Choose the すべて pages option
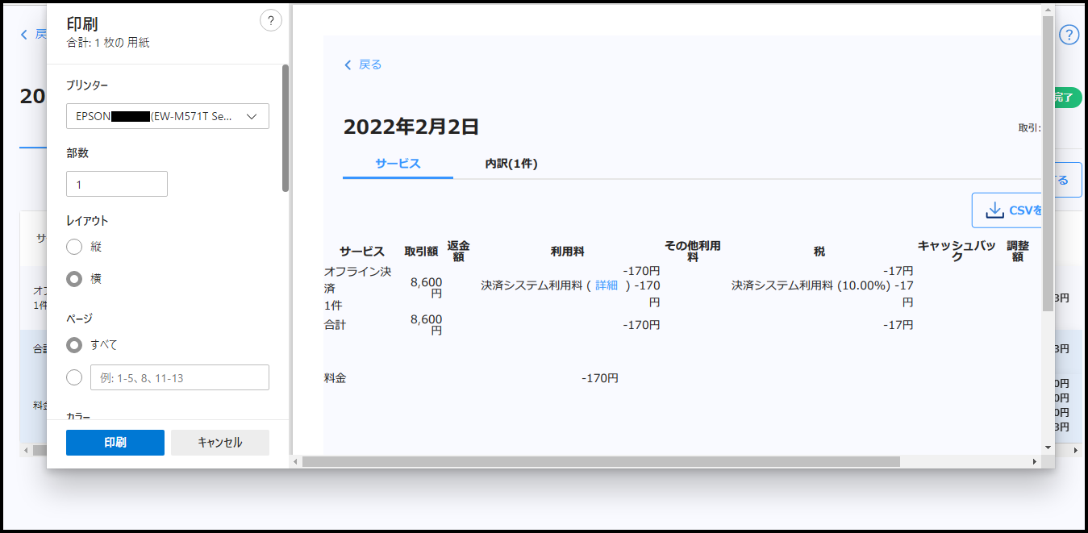The height and width of the screenshot is (533, 1088). pyautogui.click(x=74, y=345)
